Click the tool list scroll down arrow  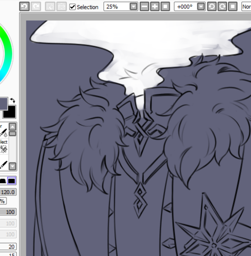click(13, 166)
